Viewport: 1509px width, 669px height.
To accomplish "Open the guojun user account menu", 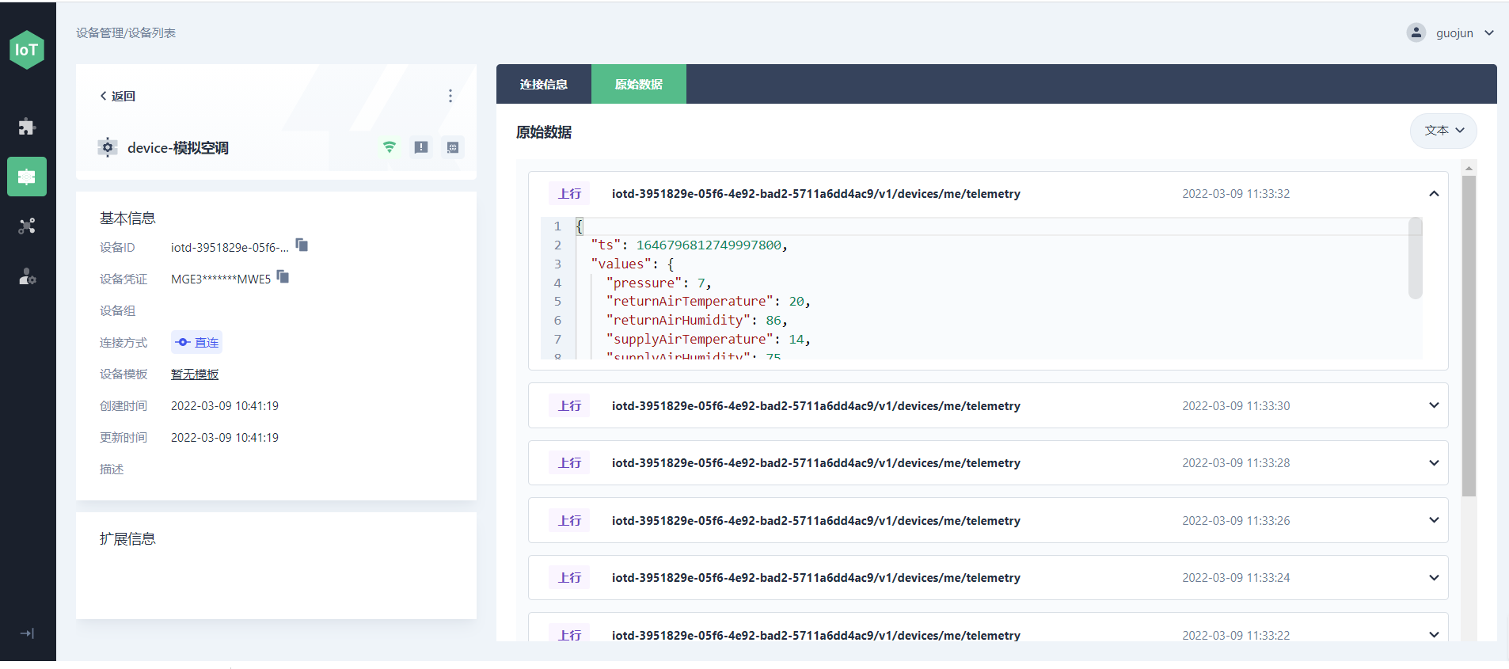I will [1454, 33].
